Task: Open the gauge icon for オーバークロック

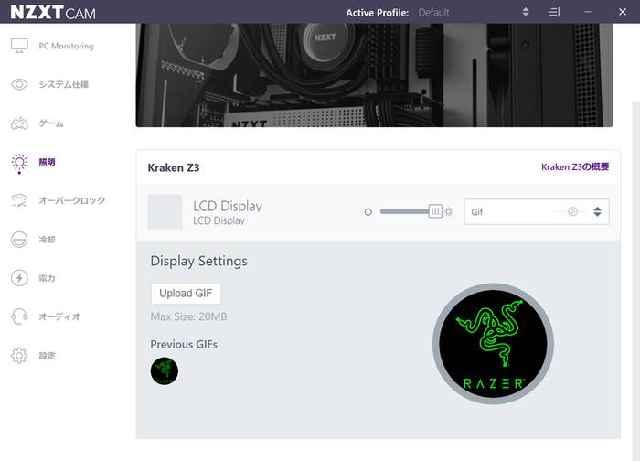Action: [19, 200]
